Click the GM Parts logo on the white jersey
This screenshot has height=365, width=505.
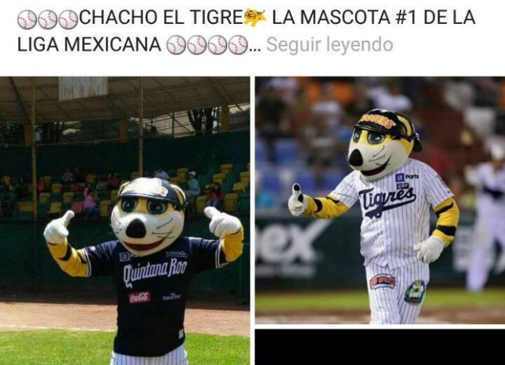tap(406, 177)
